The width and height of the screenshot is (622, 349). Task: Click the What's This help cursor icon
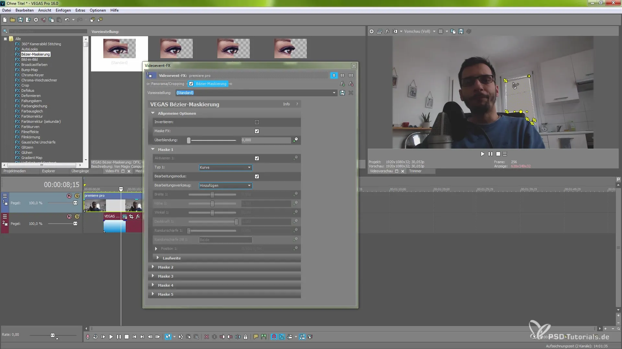click(100, 20)
